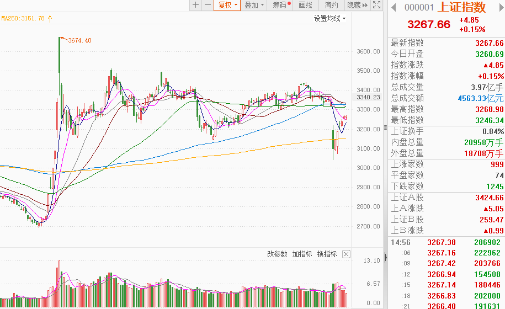This screenshot has width=505, height=309.
Task: Go to previous stock with left arrow
Action: pyautogui.click(x=394, y=7)
